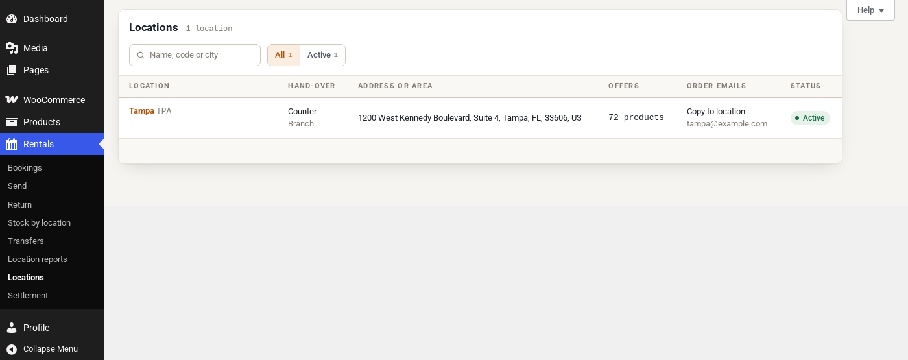The image size is (908, 360).
Task: Select the Active filter tab
Action: point(322,55)
